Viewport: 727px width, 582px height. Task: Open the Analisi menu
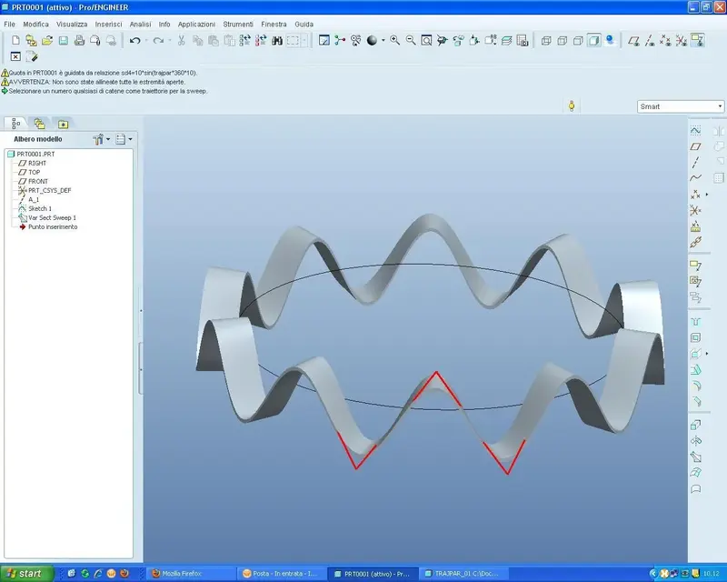click(x=140, y=25)
